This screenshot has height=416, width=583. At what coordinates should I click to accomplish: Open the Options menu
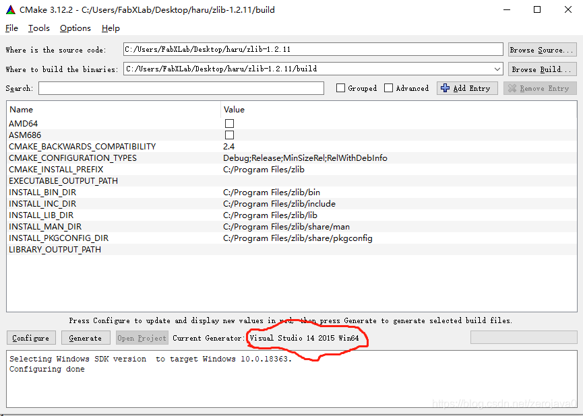pyautogui.click(x=75, y=28)
